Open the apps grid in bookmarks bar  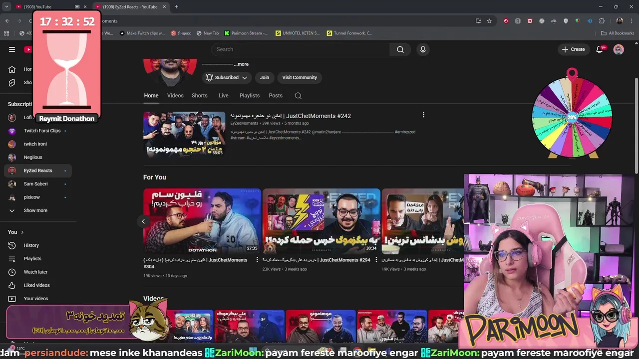(6, 33)
